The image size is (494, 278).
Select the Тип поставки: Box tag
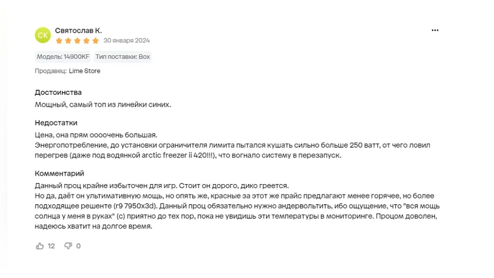click(x=123, y=57)
